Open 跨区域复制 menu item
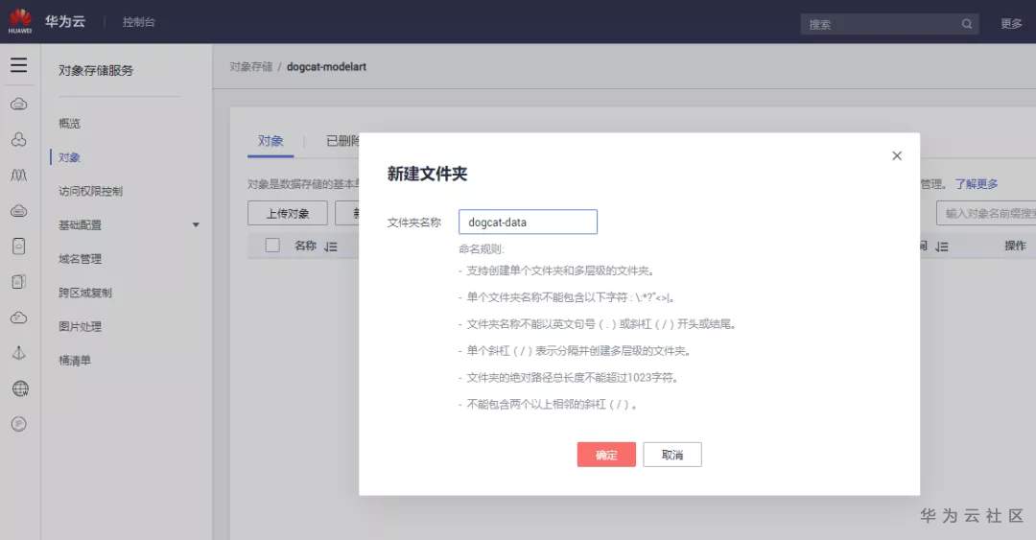Image resolution: width=1036 pixels, height=540 pixels. [x=85, y=293]
